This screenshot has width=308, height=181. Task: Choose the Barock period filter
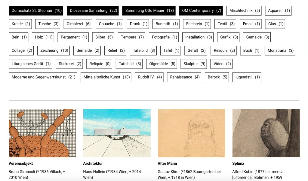click(217, 77)
